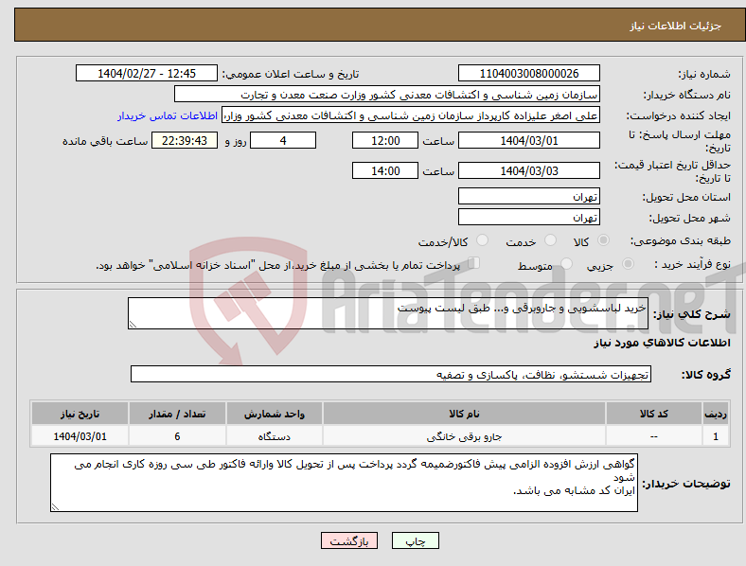This screenshot has width=746, height=566.
Task: Click the response deadline time 12:00 field
Action: pos(385,140)
